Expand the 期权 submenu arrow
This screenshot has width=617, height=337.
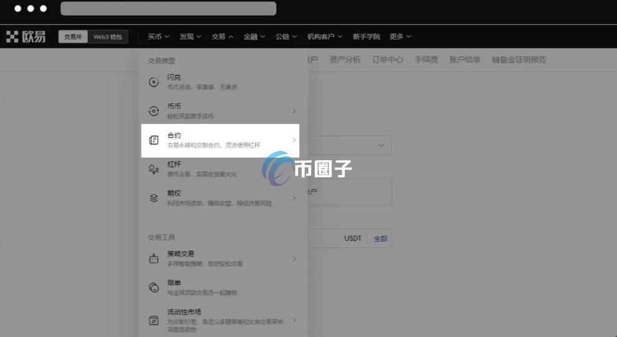[294, 198]
